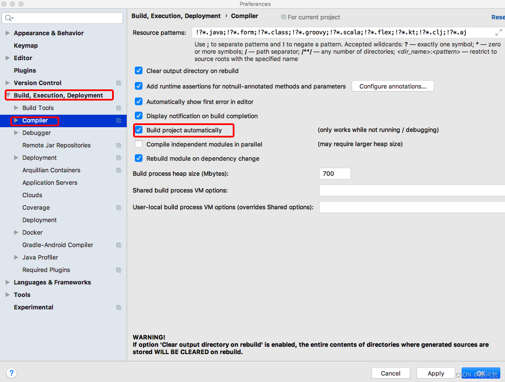
Task: Uncheck 'Build project automatically'
Action: (138, 130)
